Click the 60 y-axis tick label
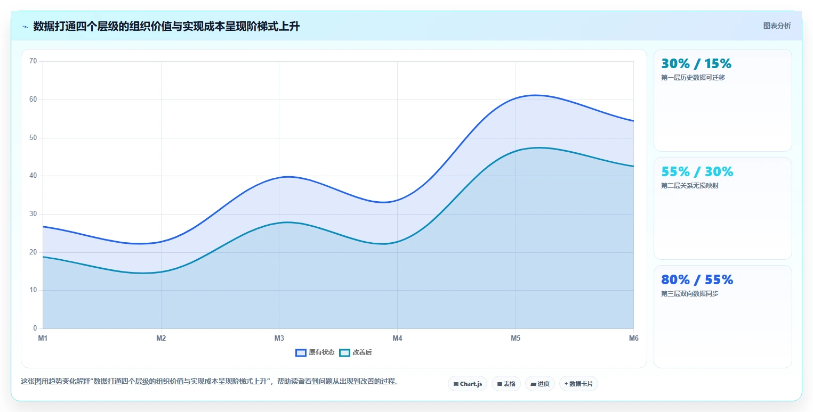Viewport: 813px width, 412px height. click(x=33, y=100)
